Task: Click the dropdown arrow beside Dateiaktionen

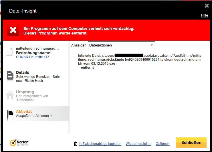Action: tap(152, 45)
